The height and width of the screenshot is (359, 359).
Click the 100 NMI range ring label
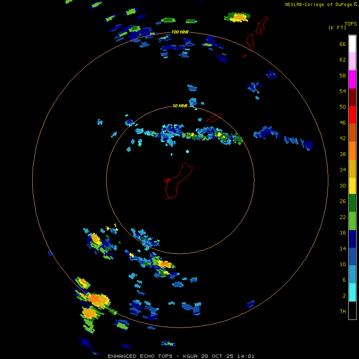180,32
